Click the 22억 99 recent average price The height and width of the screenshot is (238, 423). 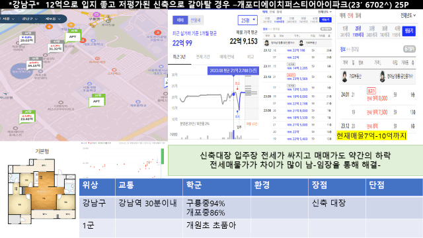point(182,43)
